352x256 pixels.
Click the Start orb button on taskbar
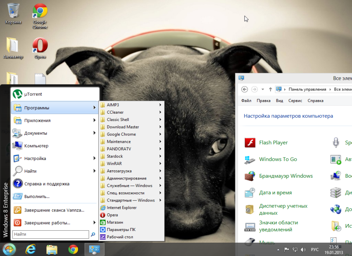click(9, 249)
